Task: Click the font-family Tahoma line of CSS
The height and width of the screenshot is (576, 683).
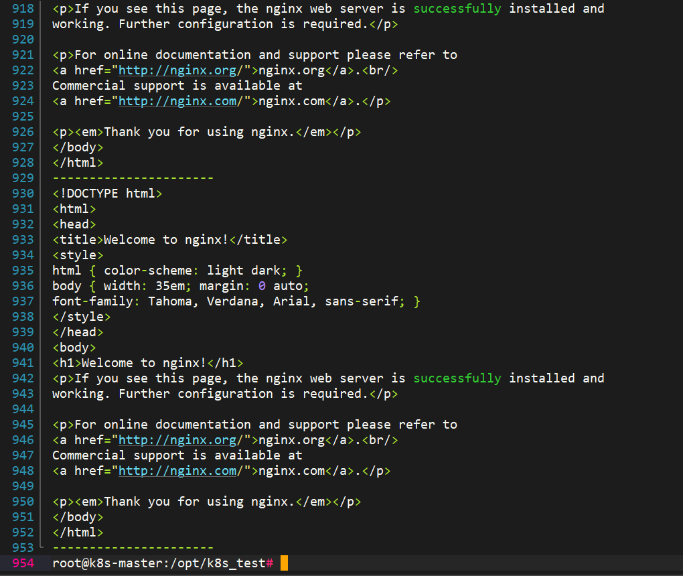Action: [x=236, y=301]
